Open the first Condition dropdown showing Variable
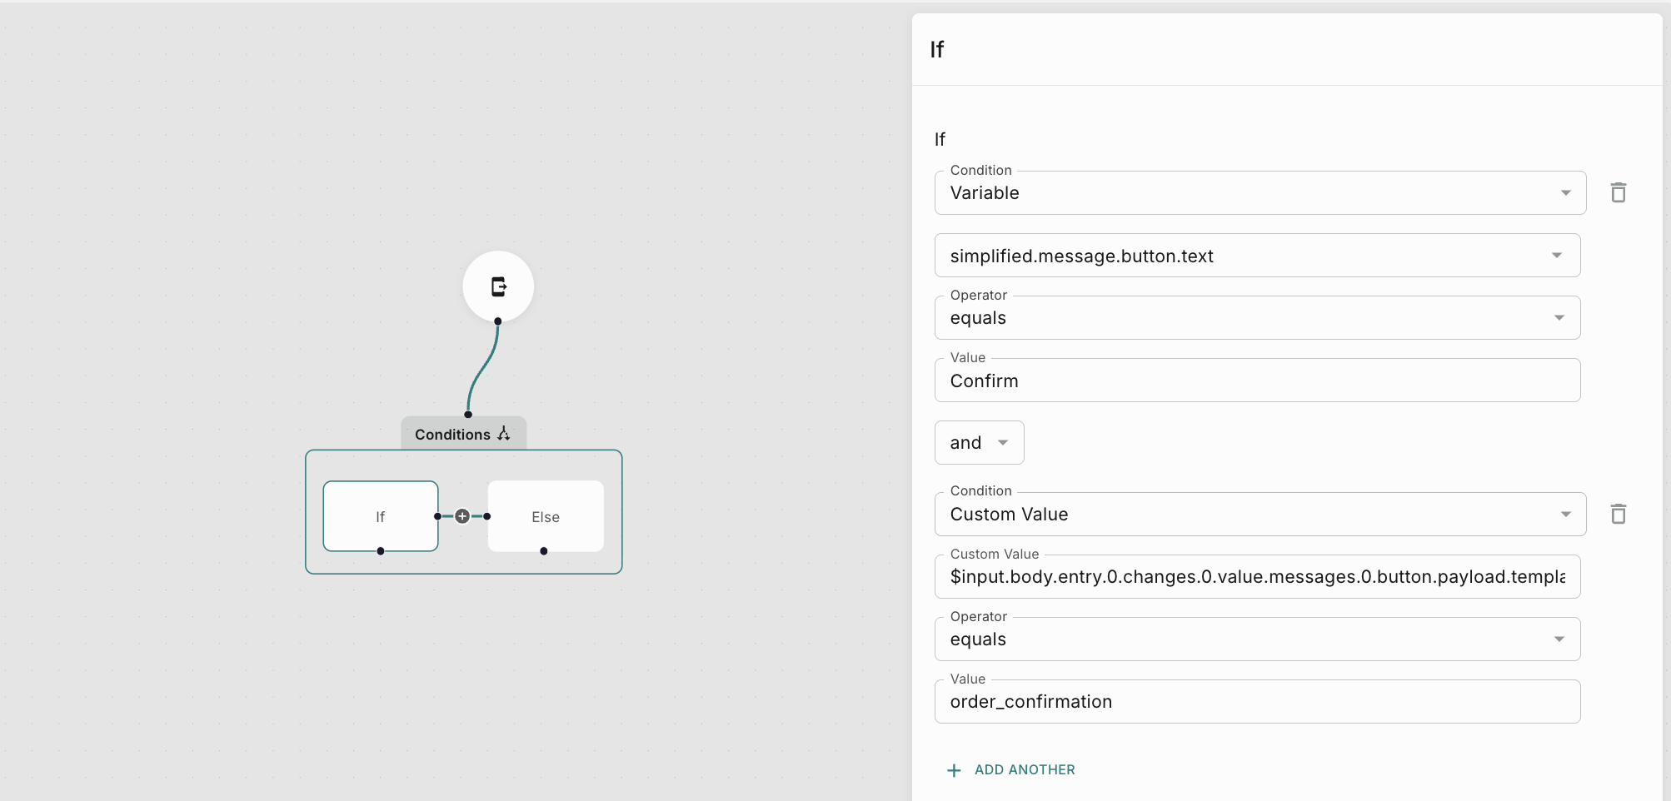The height and width of the screenshot is (801, 1671). [x=1259, y=193]
